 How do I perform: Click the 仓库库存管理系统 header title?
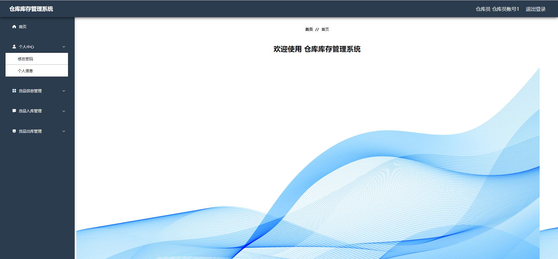(x=31, y=9)
